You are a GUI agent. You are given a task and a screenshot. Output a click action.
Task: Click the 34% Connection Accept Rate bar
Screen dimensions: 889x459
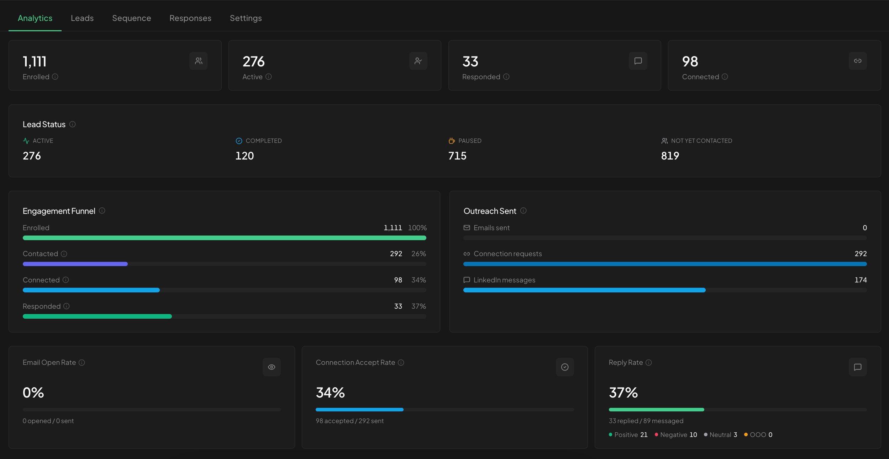445,410
